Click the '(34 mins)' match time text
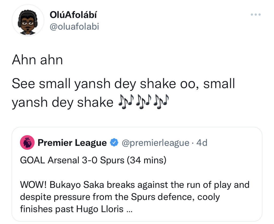This screenshot has height=224, width=274. [146, 160]
